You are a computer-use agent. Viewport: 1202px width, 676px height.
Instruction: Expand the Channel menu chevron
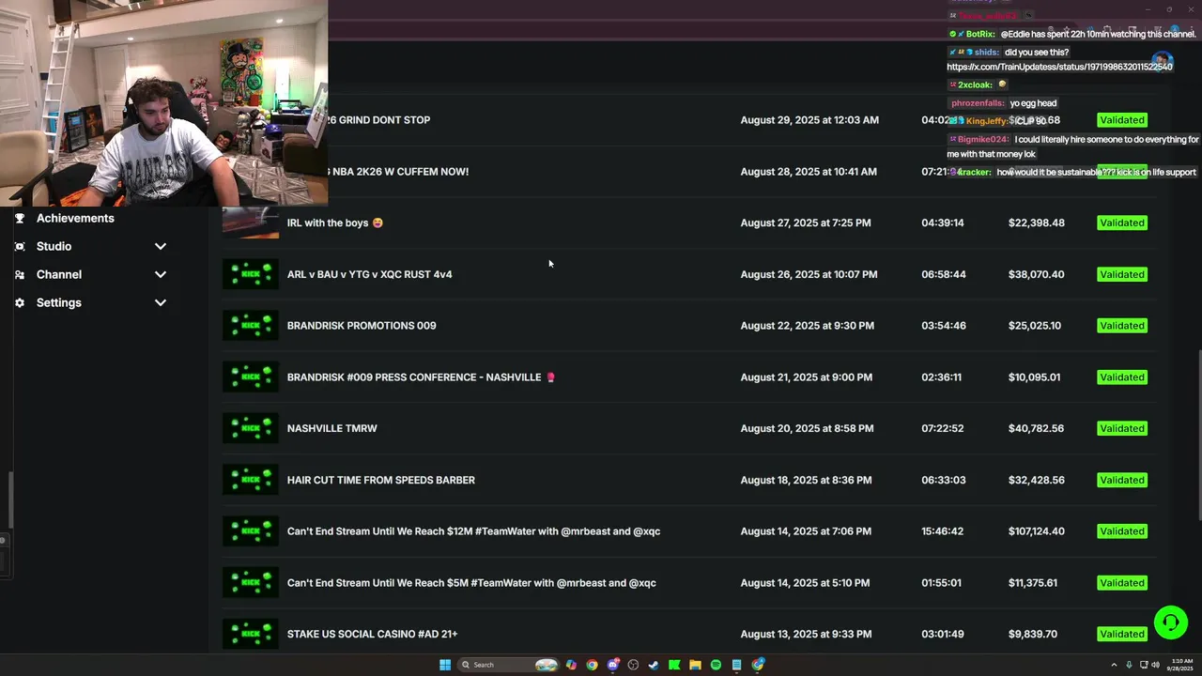coord(161,274)
